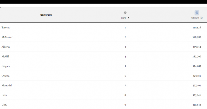
Task: Click the Calgary row name
Action: 6,66
